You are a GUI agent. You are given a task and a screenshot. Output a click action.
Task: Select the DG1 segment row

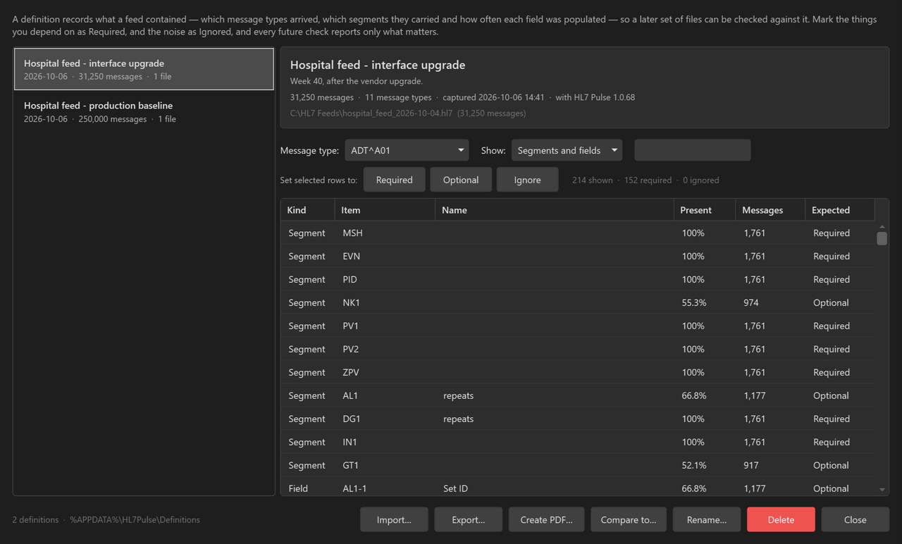pos(578,419)
